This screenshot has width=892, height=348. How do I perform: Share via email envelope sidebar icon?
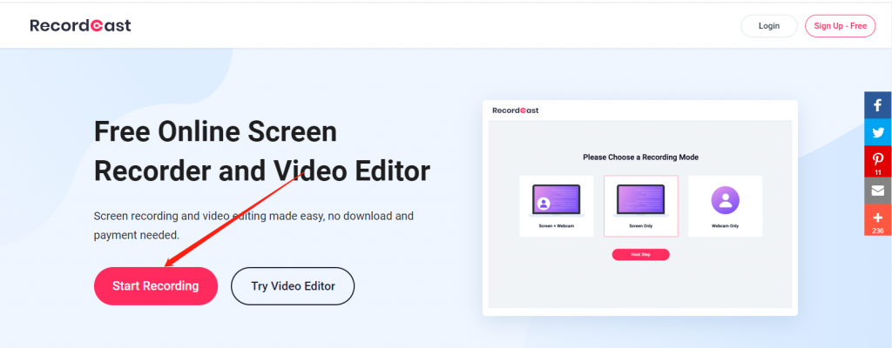click(878, 191)
